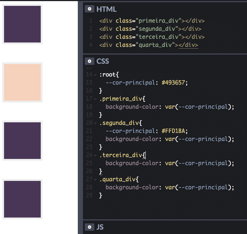Select the CSS editor panel title

click(x=103, y=61)
